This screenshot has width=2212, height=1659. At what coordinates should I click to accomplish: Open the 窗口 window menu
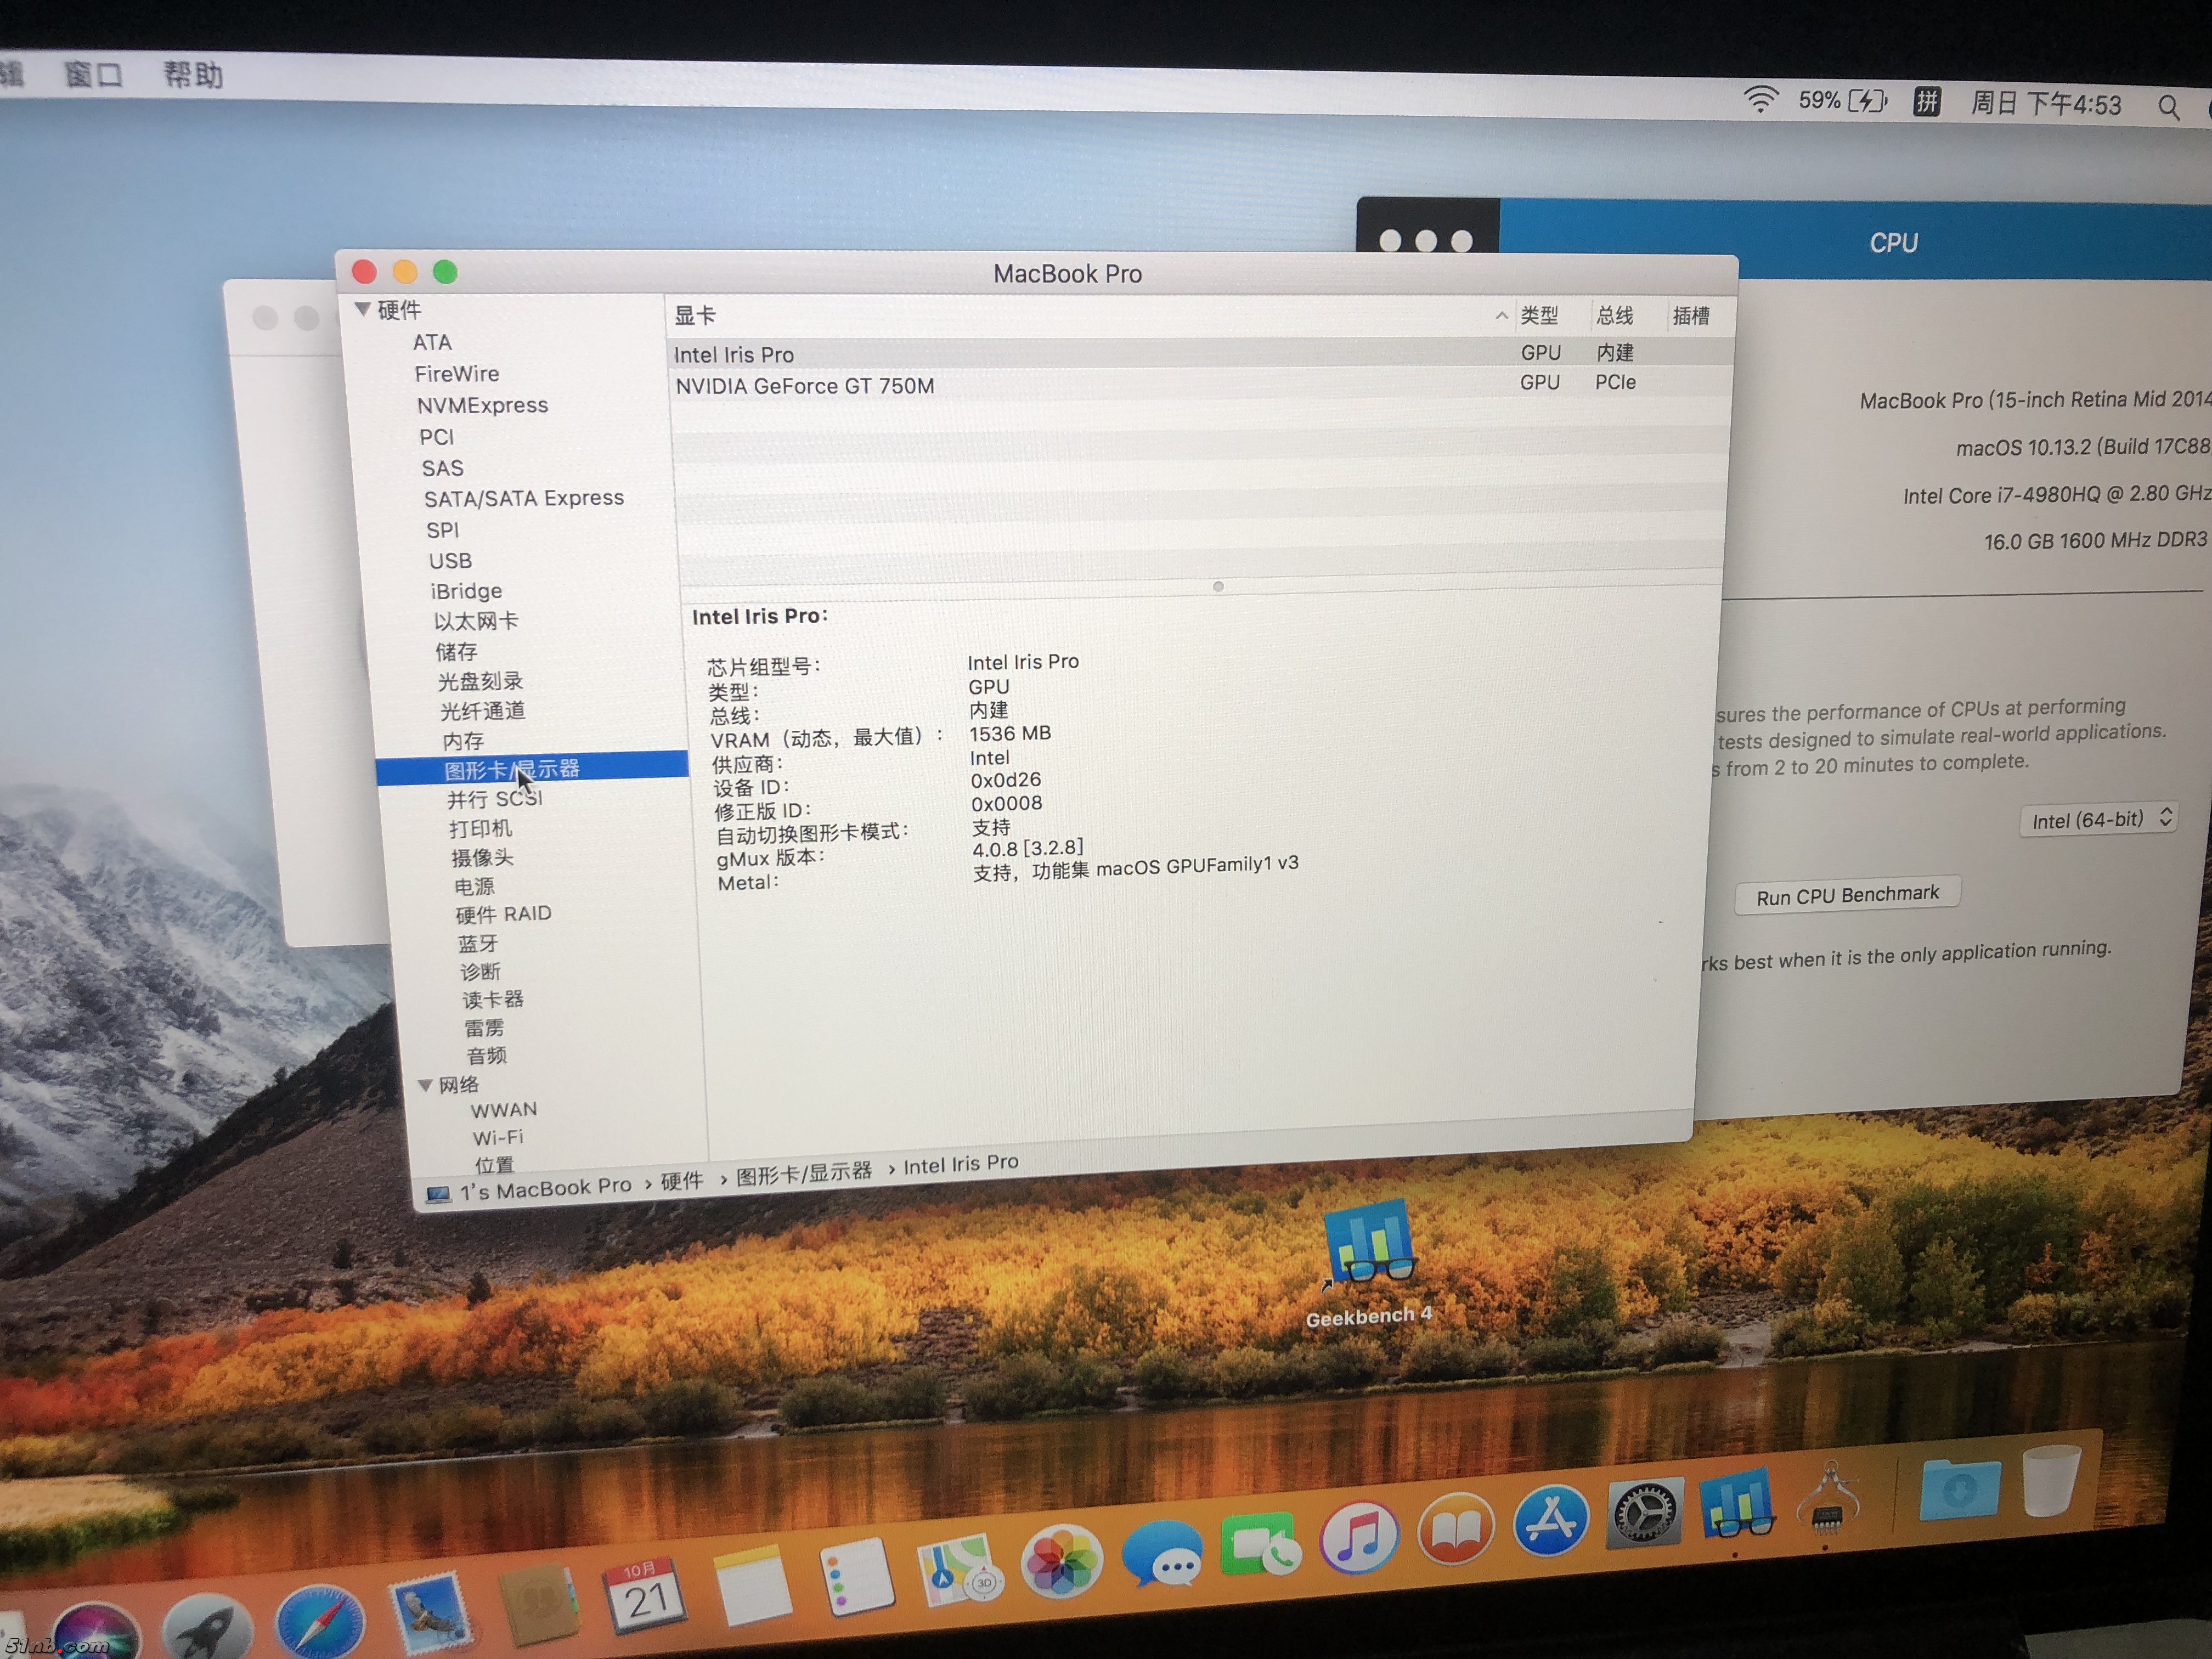point(92,74)
